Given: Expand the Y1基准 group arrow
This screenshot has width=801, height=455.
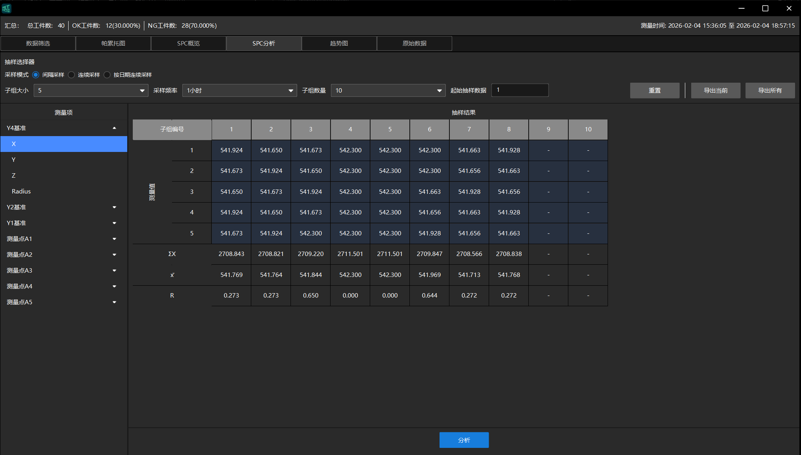Looking at the screenshot, I should [114, 223].
